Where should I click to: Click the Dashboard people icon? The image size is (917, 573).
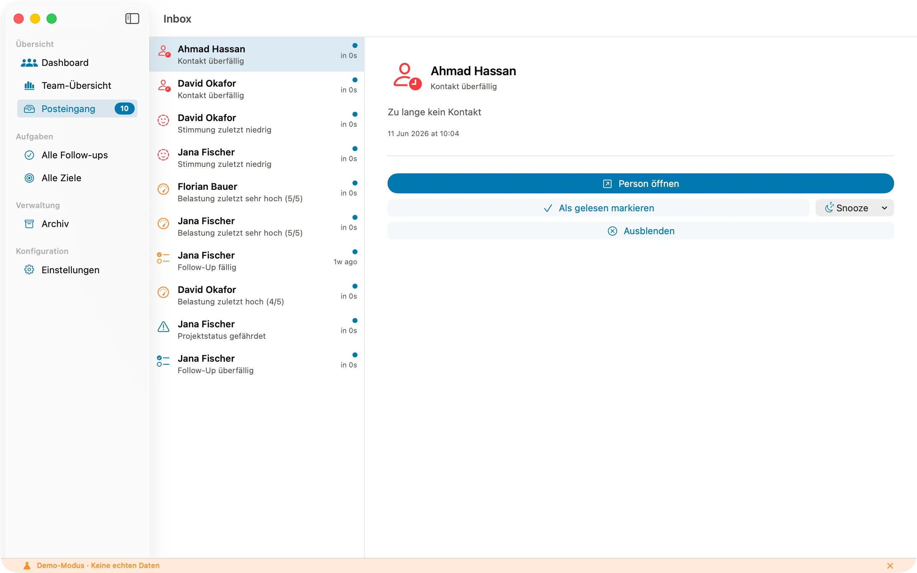[29, 63]
